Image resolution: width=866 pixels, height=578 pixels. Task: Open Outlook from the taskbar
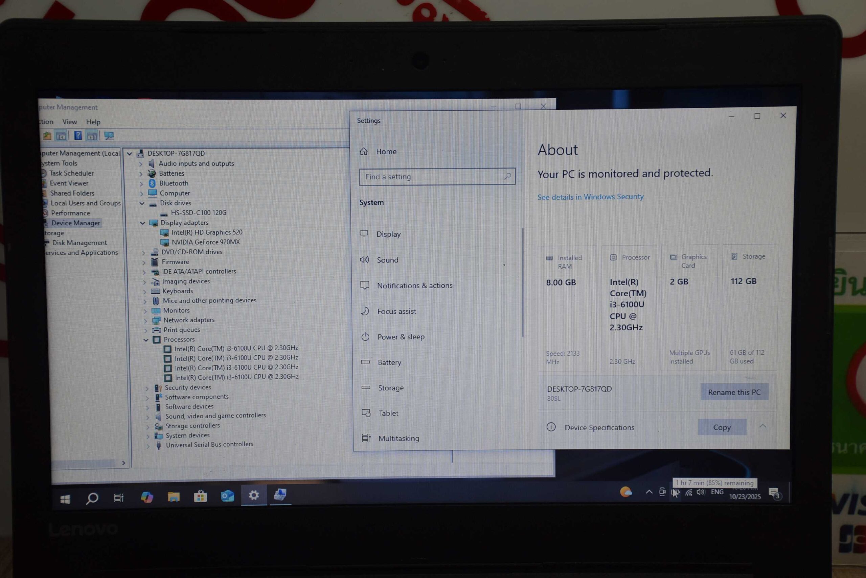(x=227, y=496)
